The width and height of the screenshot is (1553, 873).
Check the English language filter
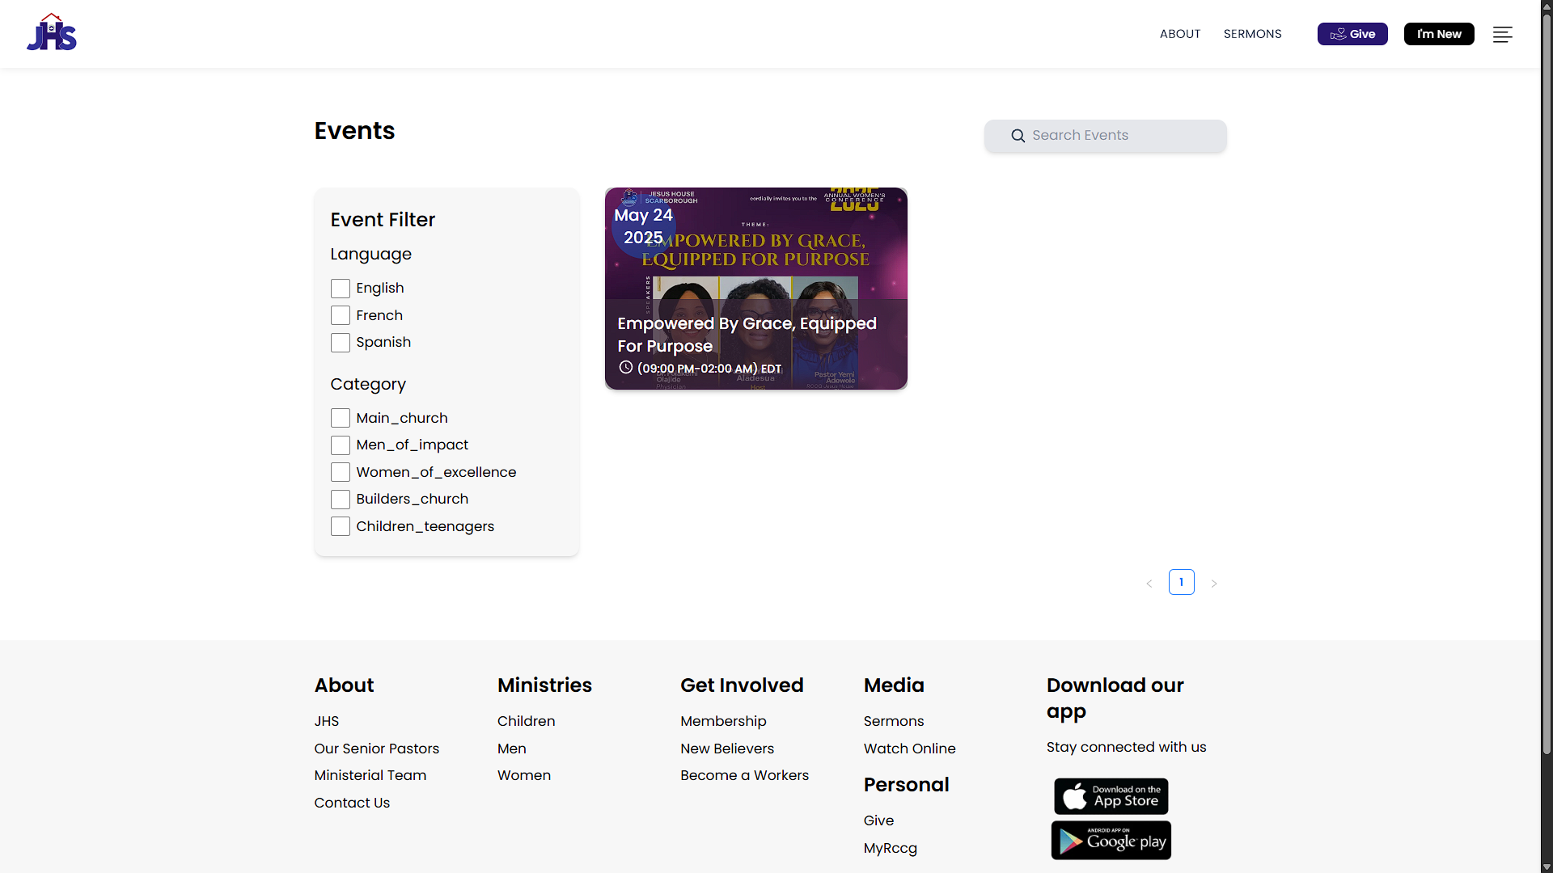(341, 289)
